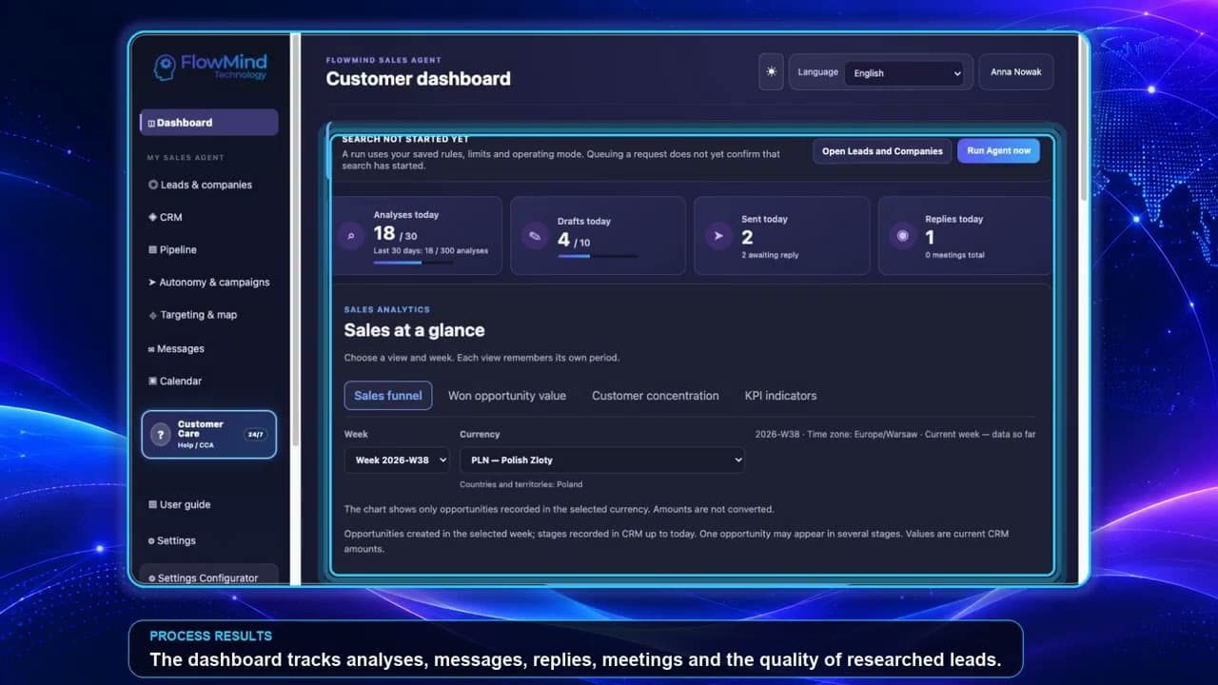Screen dimensions: 1218x685
Task: Click the Autonomy & campaigns arrow icon
Action: [152, 283]
